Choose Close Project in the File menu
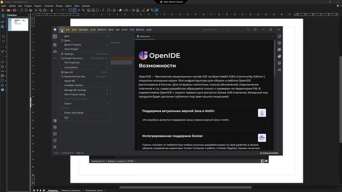 [x=85, y=49]
